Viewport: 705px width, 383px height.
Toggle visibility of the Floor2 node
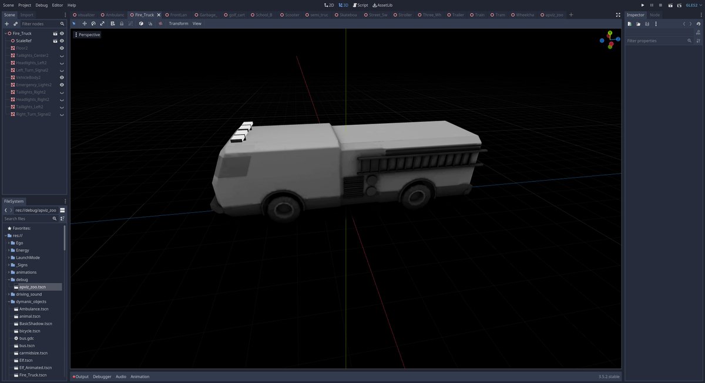pos(62,48)
